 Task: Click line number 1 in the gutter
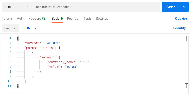[x=10, y=38]
